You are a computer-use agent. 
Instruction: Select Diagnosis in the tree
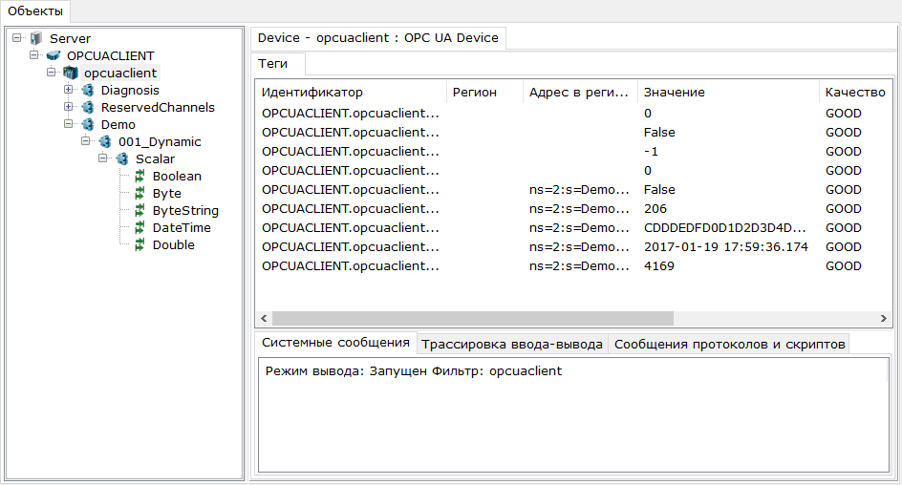(x=130, y=90)
